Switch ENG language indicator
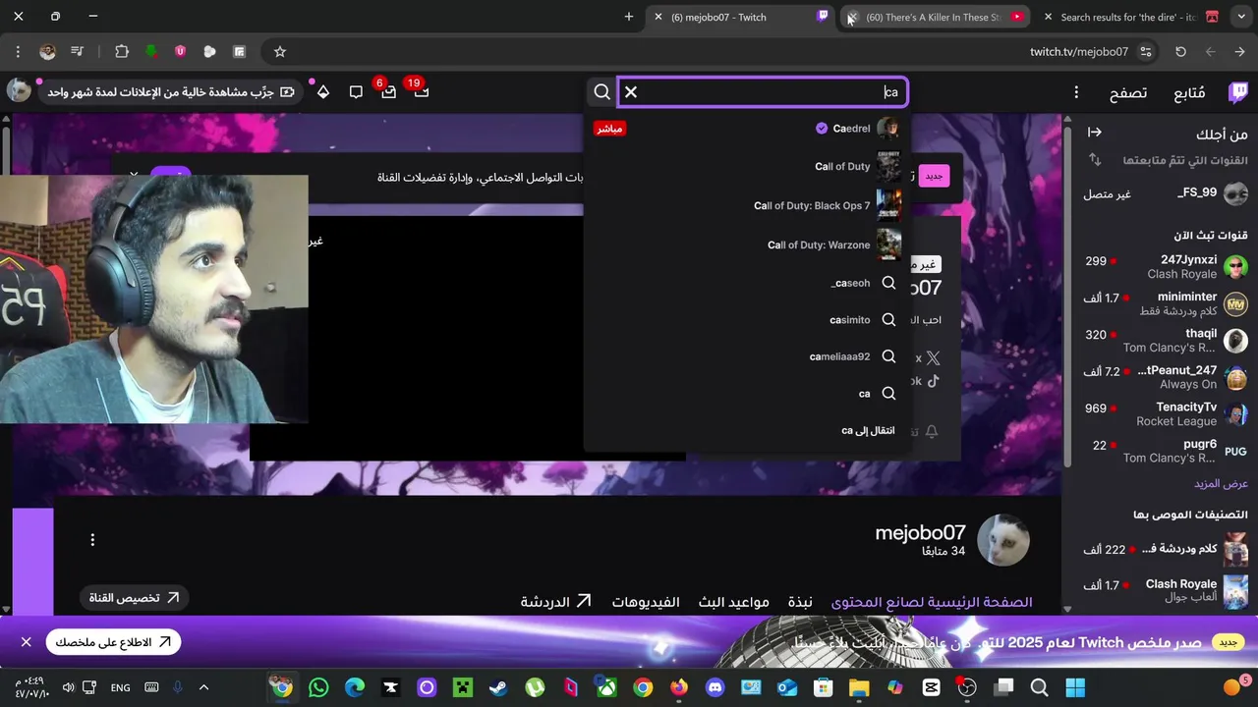Screen dimensions: 1258x707 tap(120, 687)
